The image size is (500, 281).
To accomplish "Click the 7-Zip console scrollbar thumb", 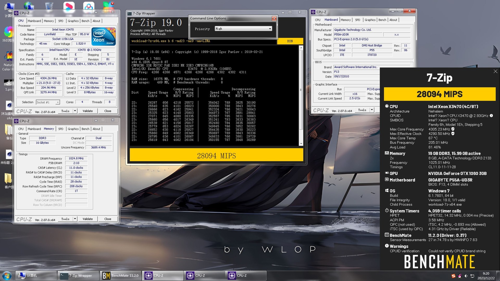I will (x=301, y=90).
